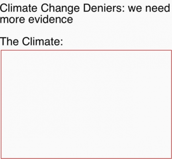The height and width of the screenshot is (159, 172).
Task: Click the blank gap between the two captions
Action: [x=86, y=31]
